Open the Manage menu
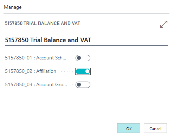This screenshot has height=140, width=174. 13,7
